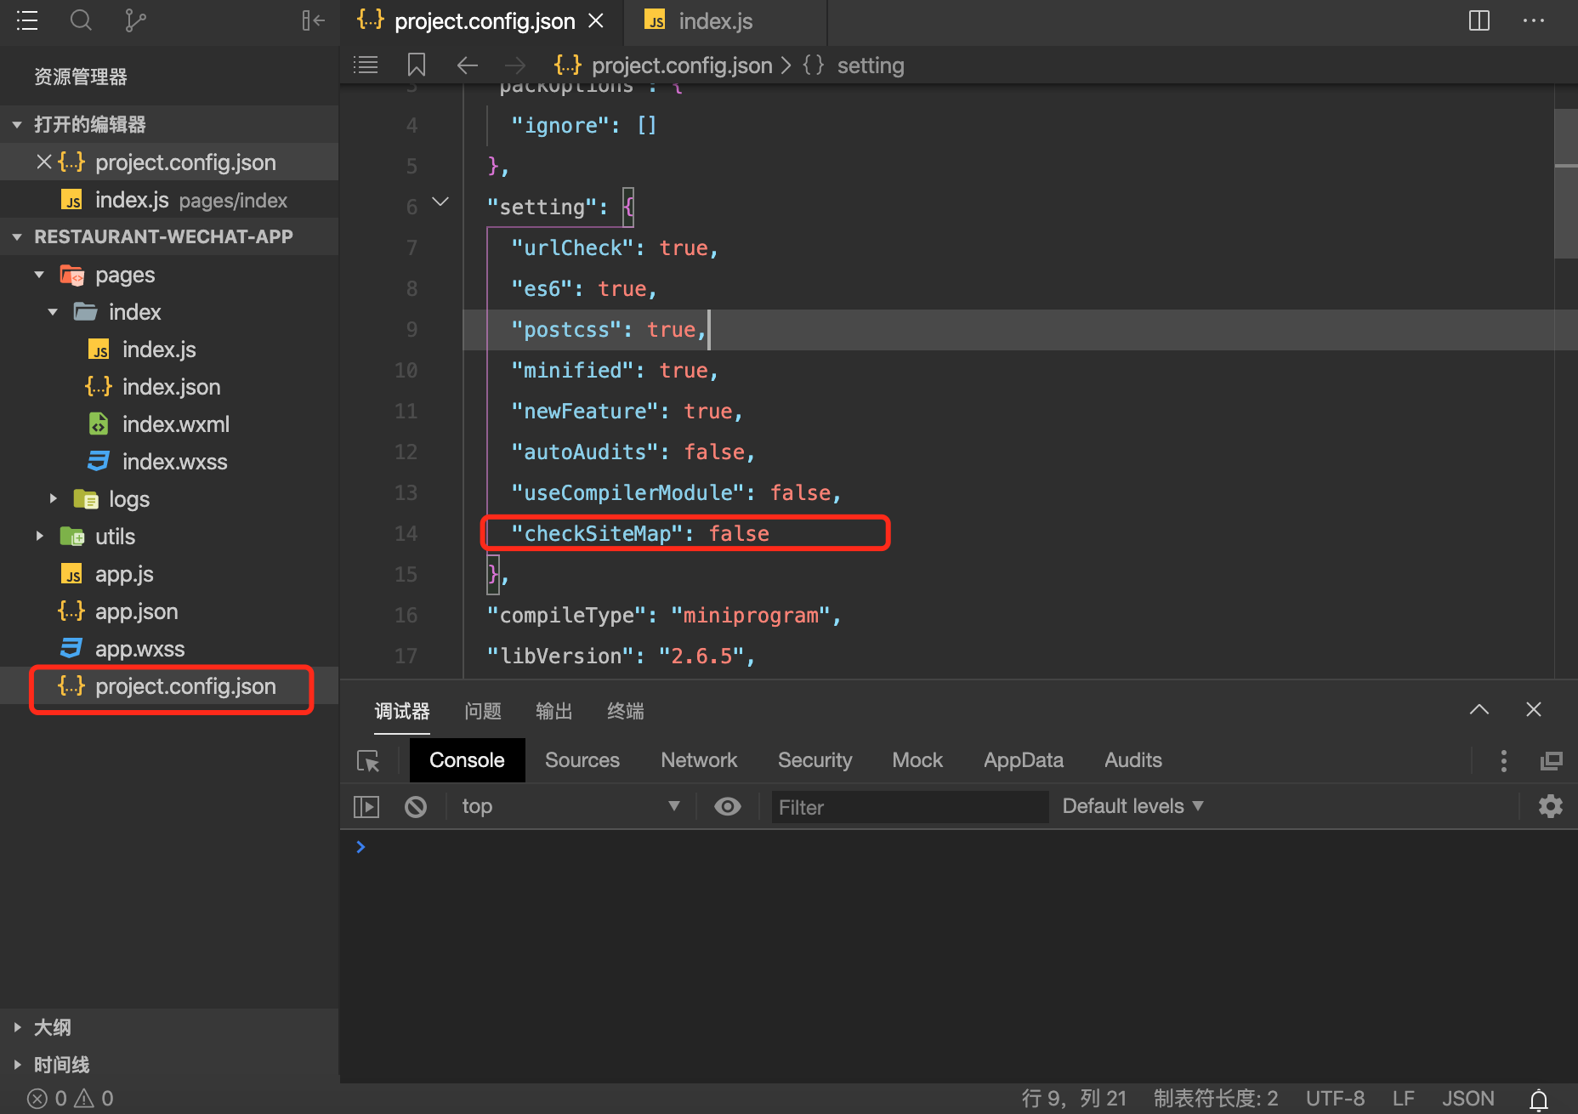Open the AppData devtools tab

[x=1024, y=760]
